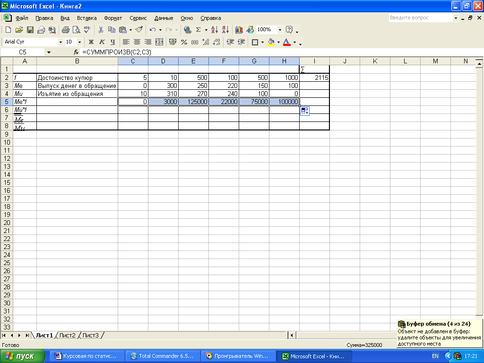
Task: Undo the last action
Action: (153, 30)
